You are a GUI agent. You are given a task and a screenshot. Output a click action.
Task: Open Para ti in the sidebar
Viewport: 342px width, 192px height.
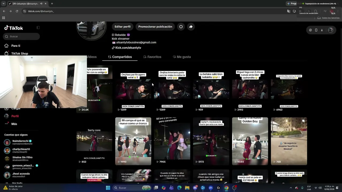pos(16,46)
